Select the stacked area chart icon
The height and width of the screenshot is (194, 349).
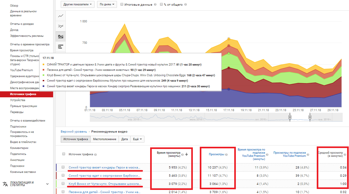(x=61, y=37)
